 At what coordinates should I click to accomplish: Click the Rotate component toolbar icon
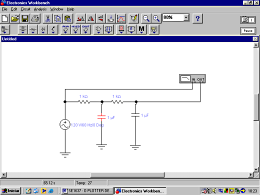pos(80,18)
